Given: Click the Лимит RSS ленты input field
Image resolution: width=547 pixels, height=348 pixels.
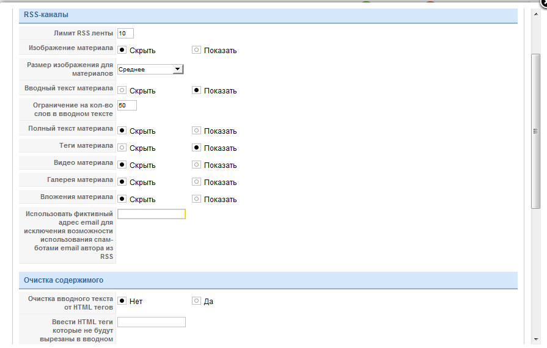Looking at the screenshot, I should (125, 34).
